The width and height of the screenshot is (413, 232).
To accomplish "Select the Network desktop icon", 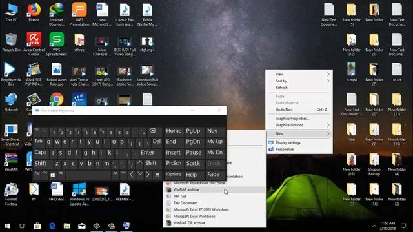I will [x=11, y=102].
